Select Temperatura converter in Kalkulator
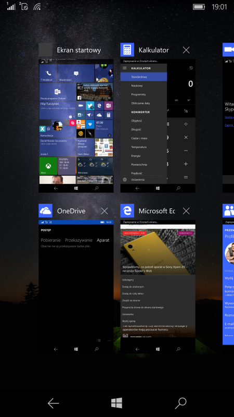 (x=144, y=147)
